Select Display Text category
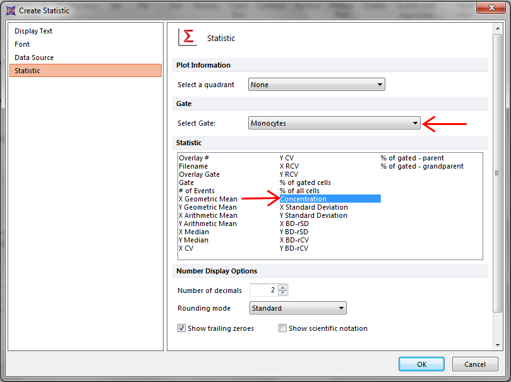Viewport: 511px width, 382px height. coord(33,31)
